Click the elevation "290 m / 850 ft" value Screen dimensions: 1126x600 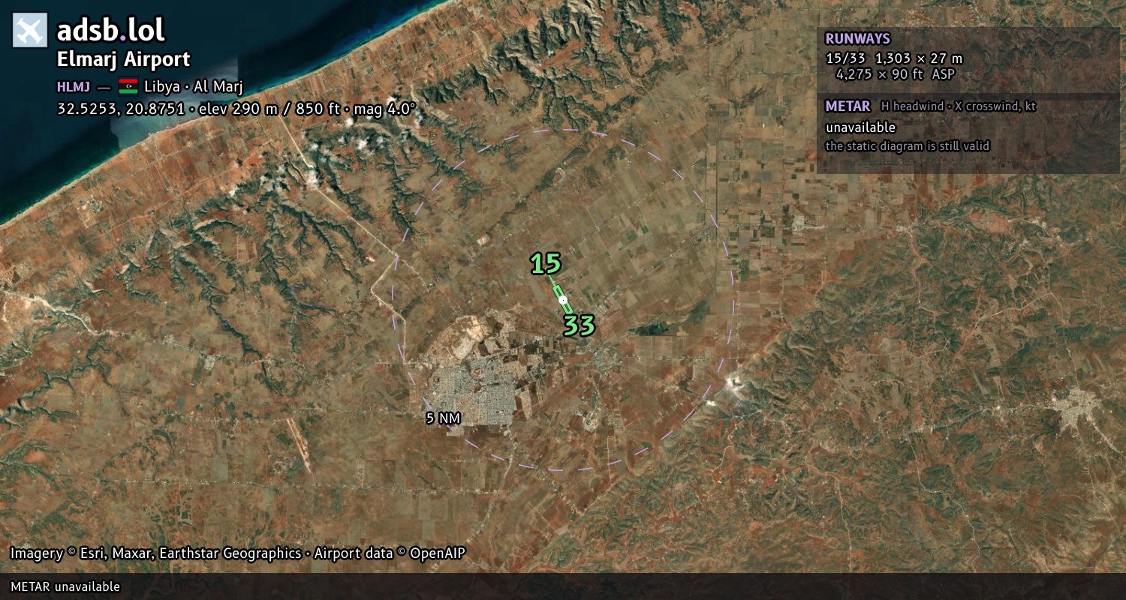[287, 109]
